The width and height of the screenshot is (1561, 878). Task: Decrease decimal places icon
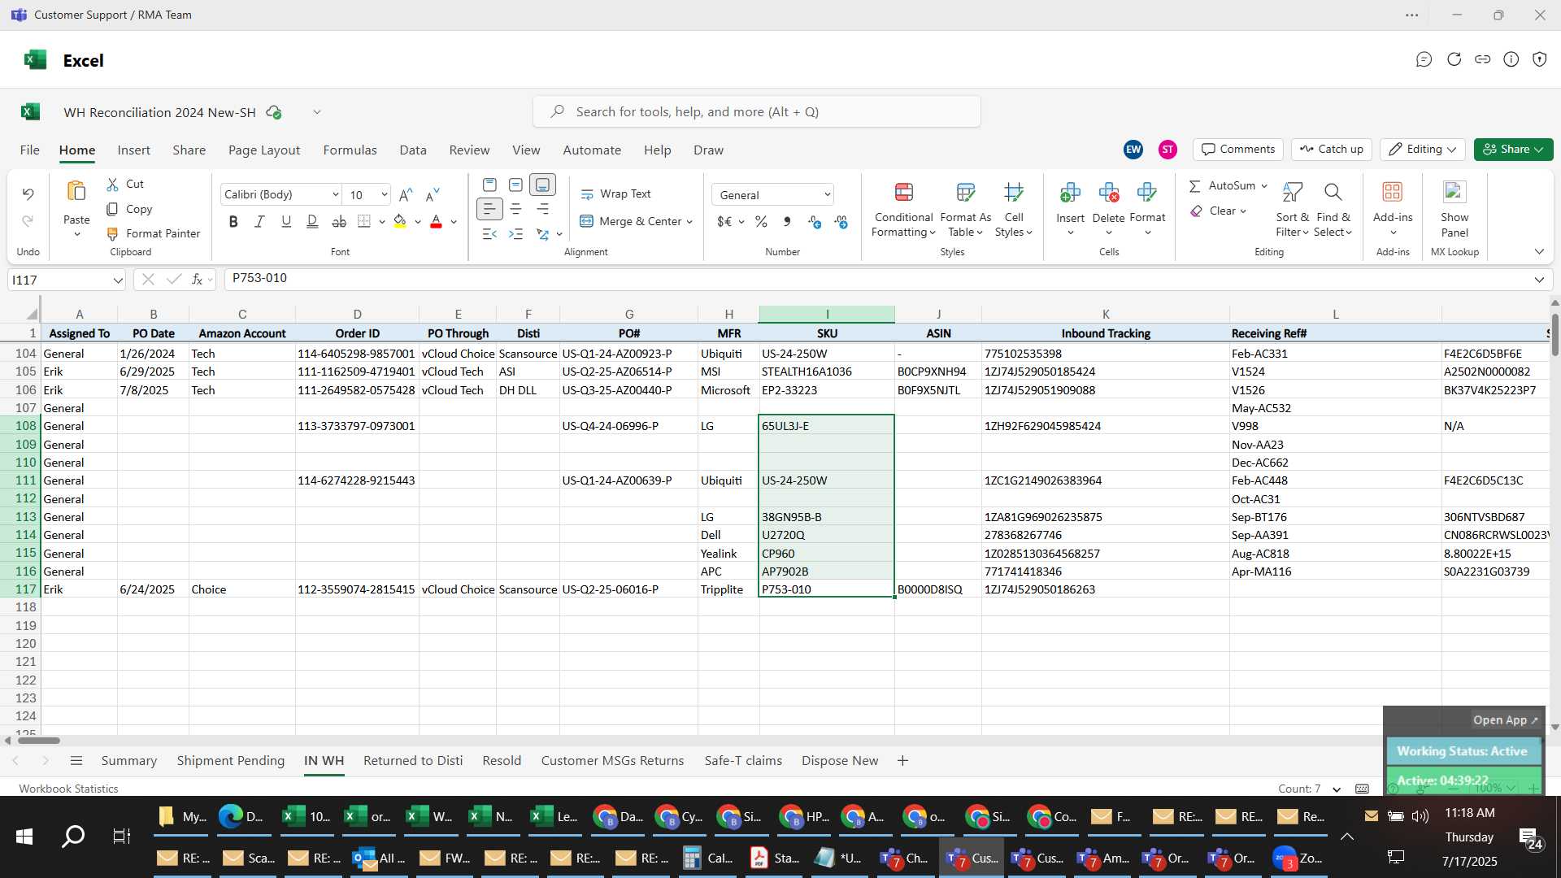pos(841,221)
